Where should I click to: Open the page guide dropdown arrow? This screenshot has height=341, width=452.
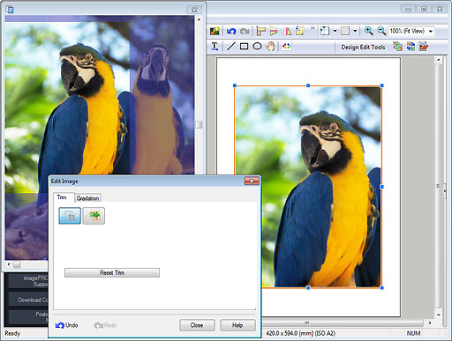coord(335,31)
